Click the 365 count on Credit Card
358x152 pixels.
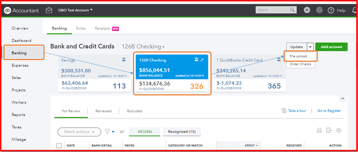click(x=274, y=86)
